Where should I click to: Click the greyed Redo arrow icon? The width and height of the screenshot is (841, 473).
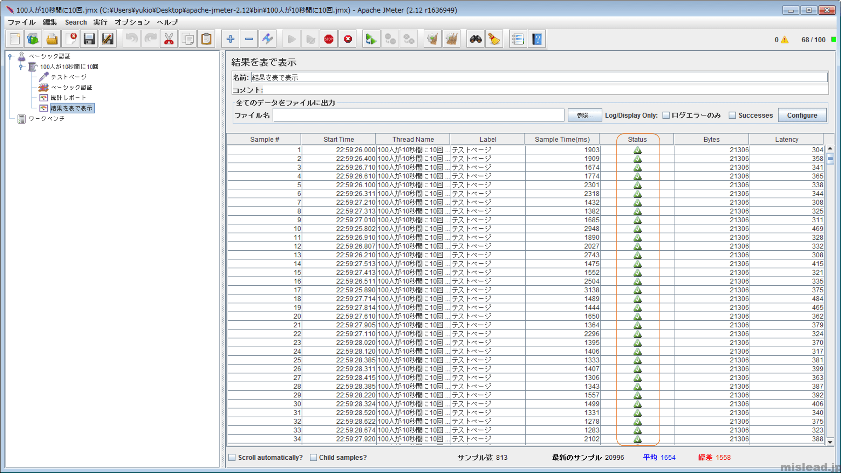(x=150, y=39)
